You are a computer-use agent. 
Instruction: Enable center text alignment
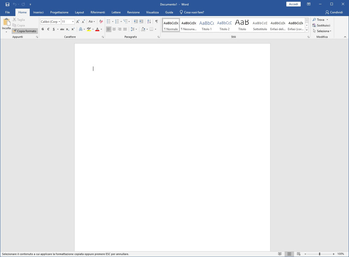tap(114, 29)
